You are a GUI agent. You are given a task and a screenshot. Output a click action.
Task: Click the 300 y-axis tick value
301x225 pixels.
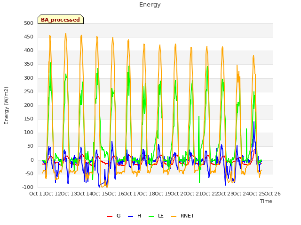click(29, 78)
